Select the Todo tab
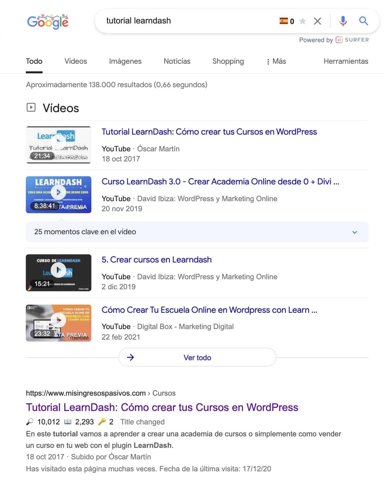Viewport: 384px width, 490px height. click(x=34, y=61)
